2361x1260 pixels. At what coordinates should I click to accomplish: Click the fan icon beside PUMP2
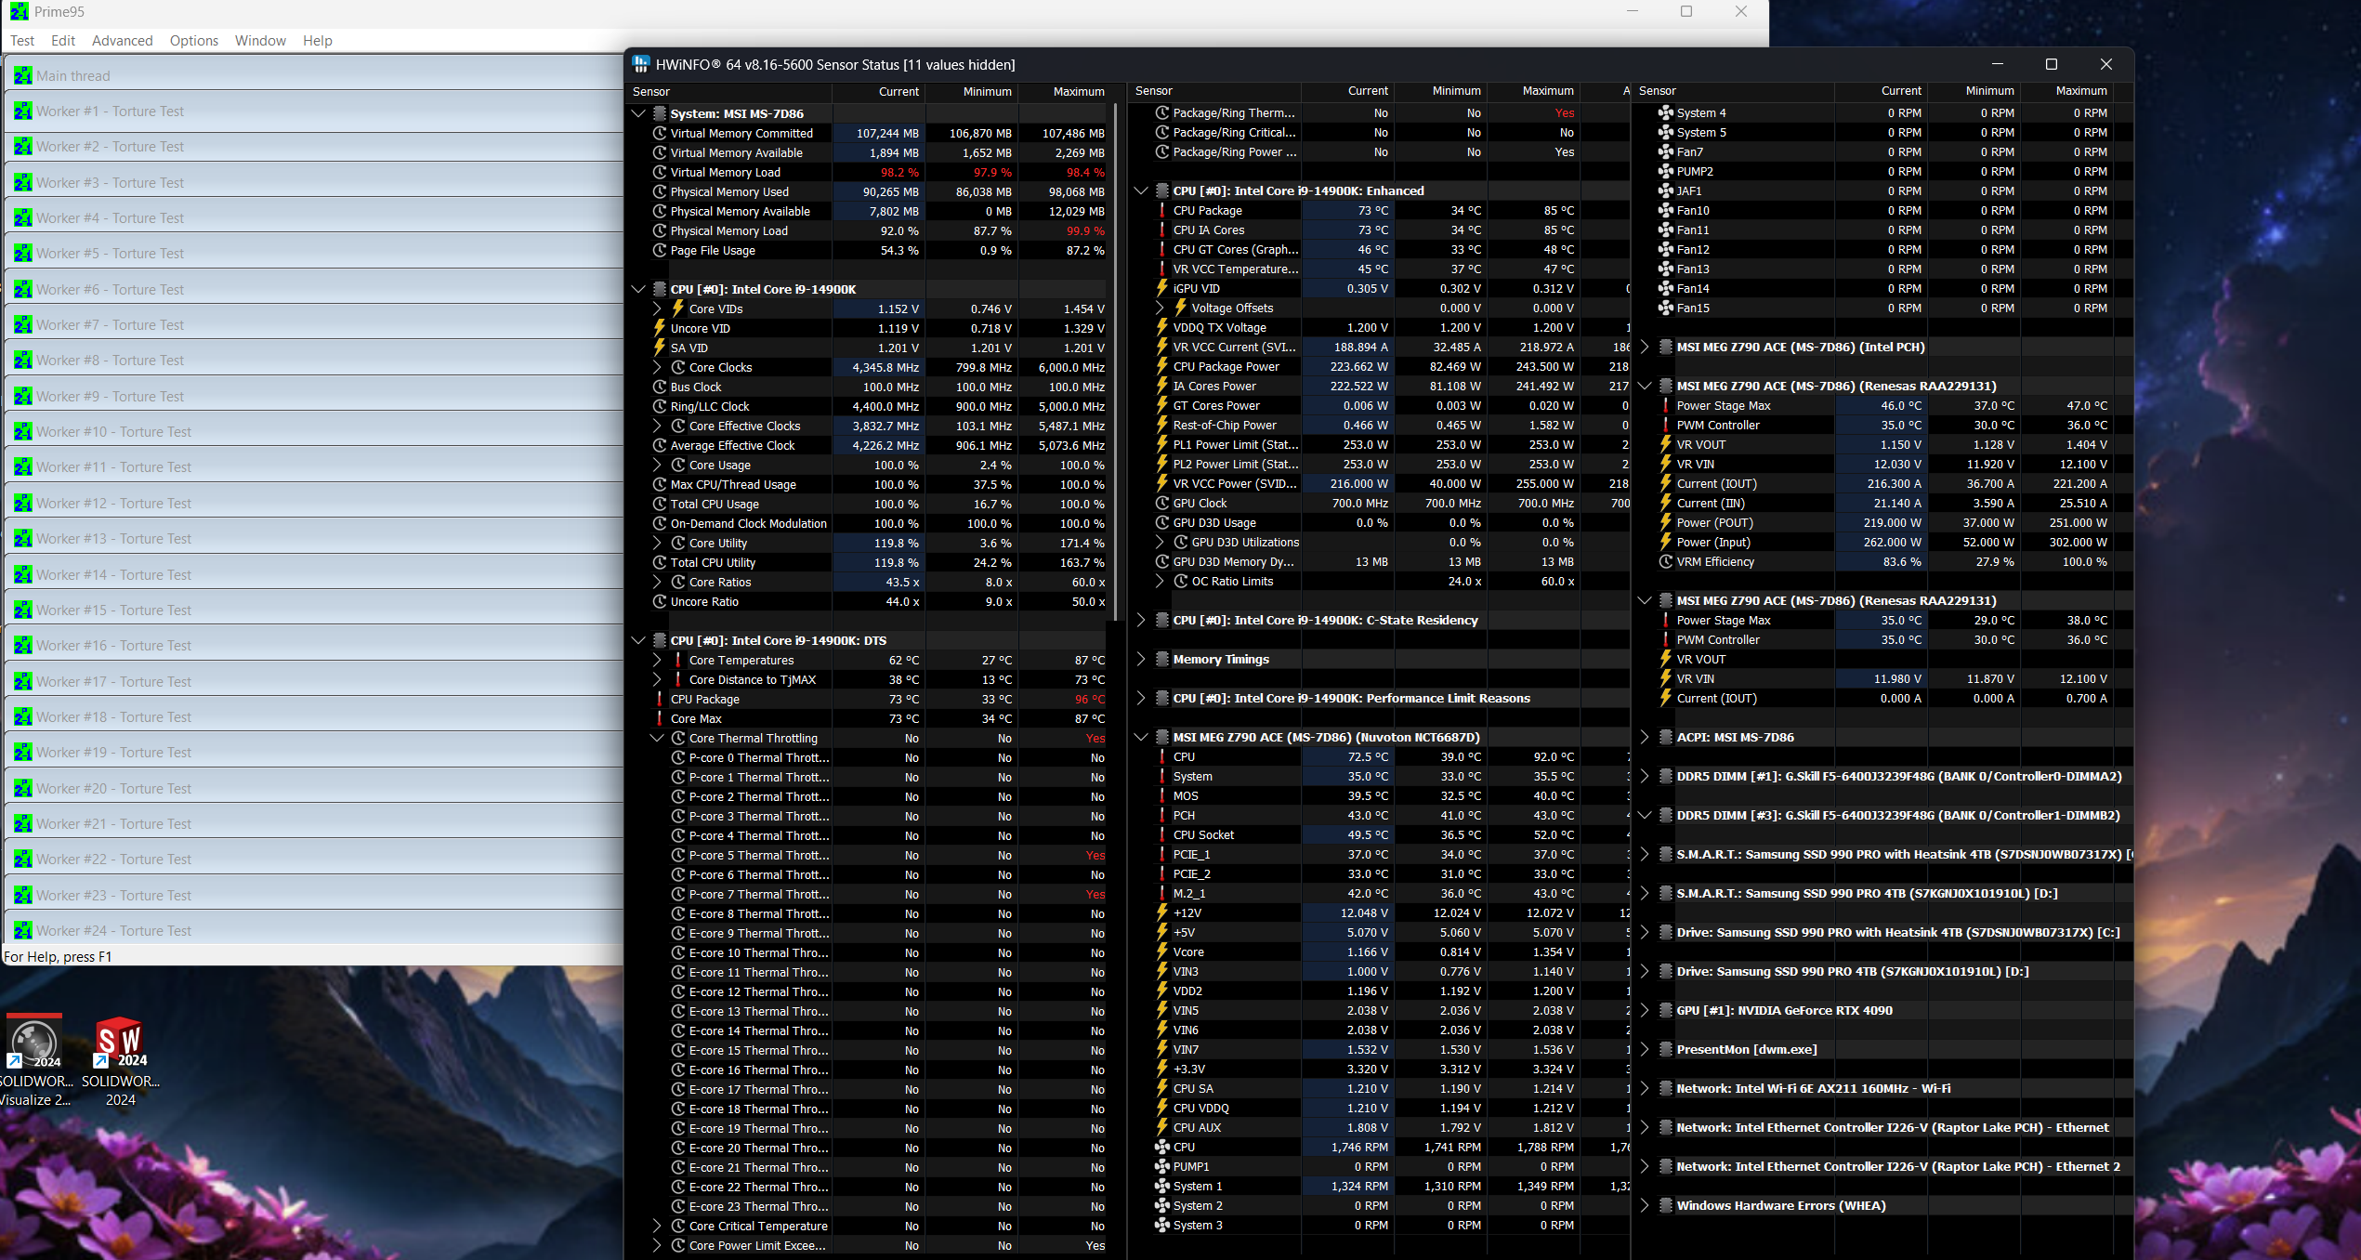pyautogui.click(x=1666, y=171)
